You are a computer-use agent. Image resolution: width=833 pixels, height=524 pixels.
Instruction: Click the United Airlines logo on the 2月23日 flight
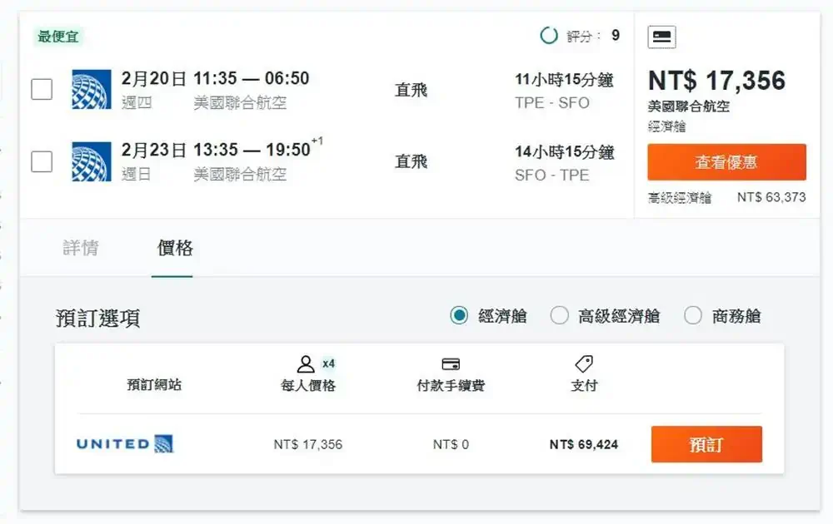click(92, 161)
